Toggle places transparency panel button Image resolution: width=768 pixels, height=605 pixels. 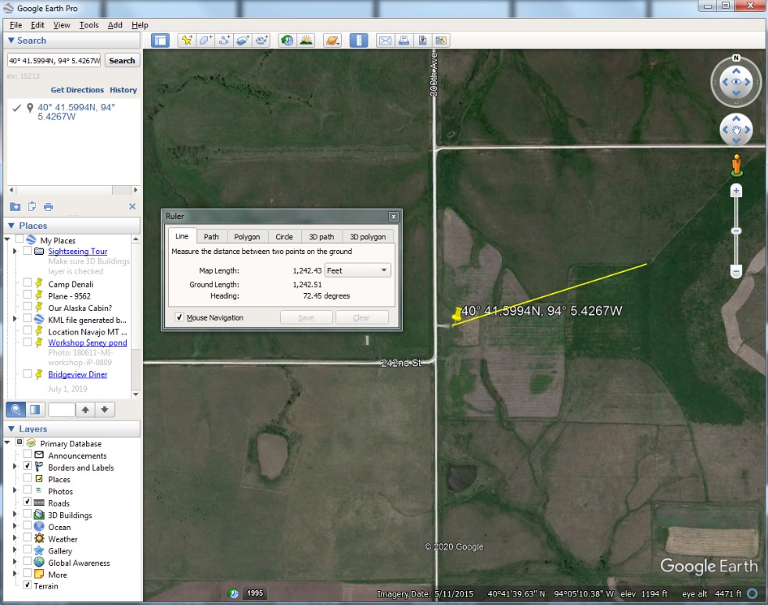click(x=35, y=410)
